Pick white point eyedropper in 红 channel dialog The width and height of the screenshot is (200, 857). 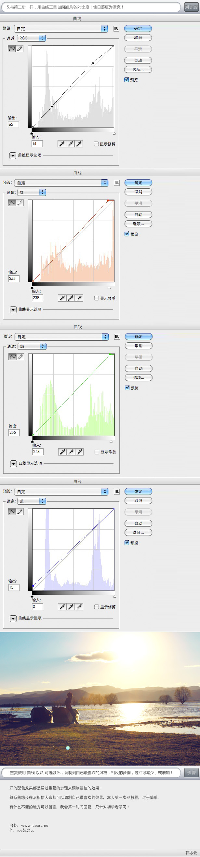[x=79, y=298]
